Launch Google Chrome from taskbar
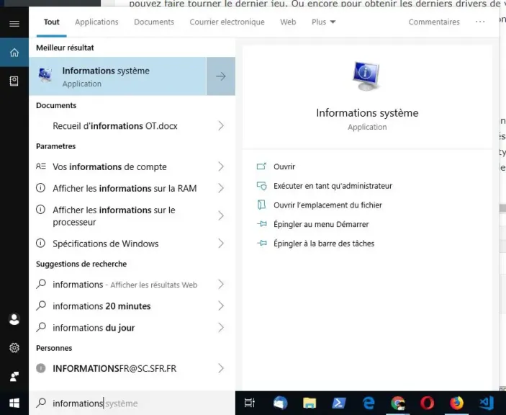 (x=397, y=403)
